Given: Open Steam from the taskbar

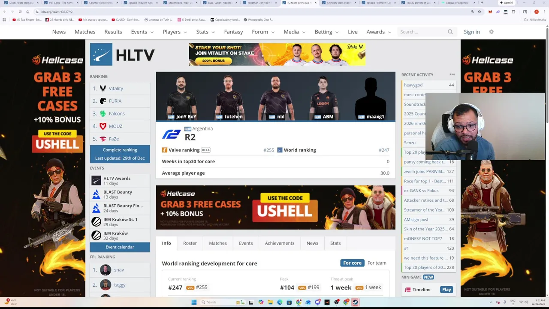Looking at the screenshot, I should click(x=355, y=302).
